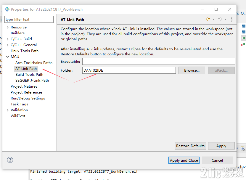
Task: Click the xPack... button
Action: pos(221,70)
